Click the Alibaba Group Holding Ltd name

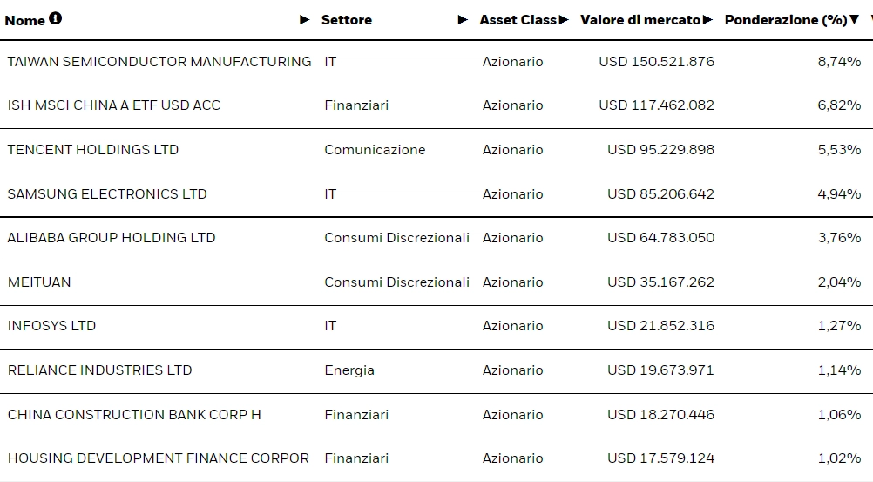[x=111, y=238]
